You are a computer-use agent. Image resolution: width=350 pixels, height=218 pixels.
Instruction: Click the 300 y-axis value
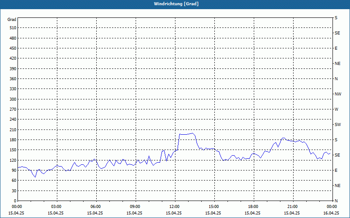coord(13,99)
